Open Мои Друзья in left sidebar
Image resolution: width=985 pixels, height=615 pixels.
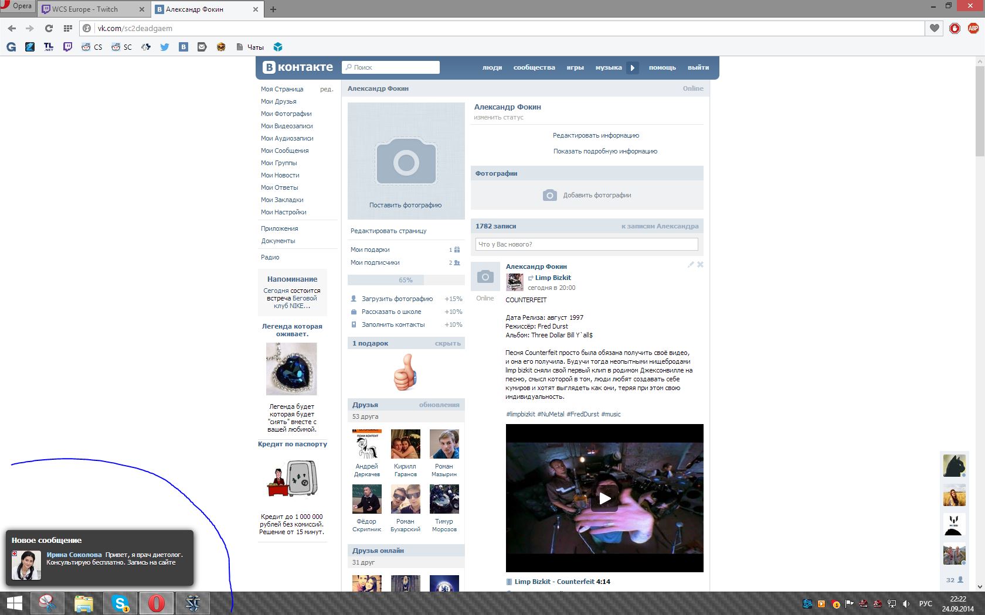(278, 101)
